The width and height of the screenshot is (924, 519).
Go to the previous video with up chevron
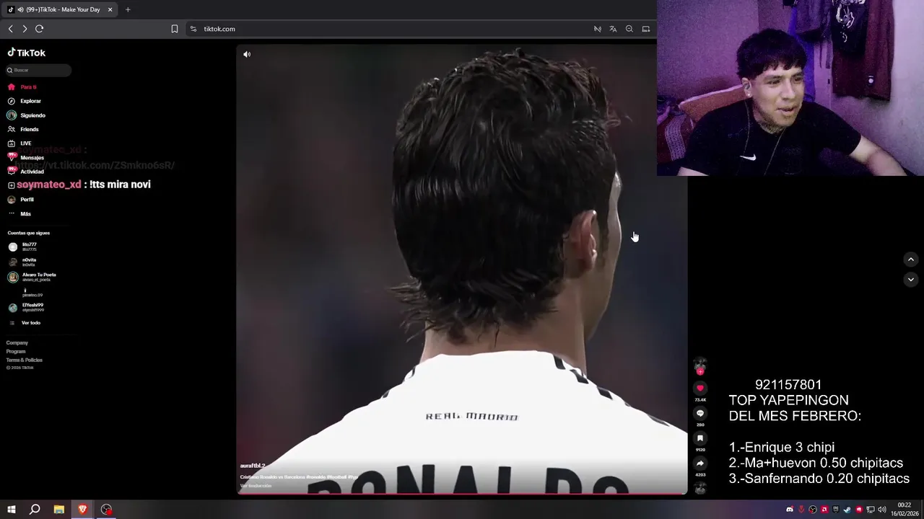[910, 259]
